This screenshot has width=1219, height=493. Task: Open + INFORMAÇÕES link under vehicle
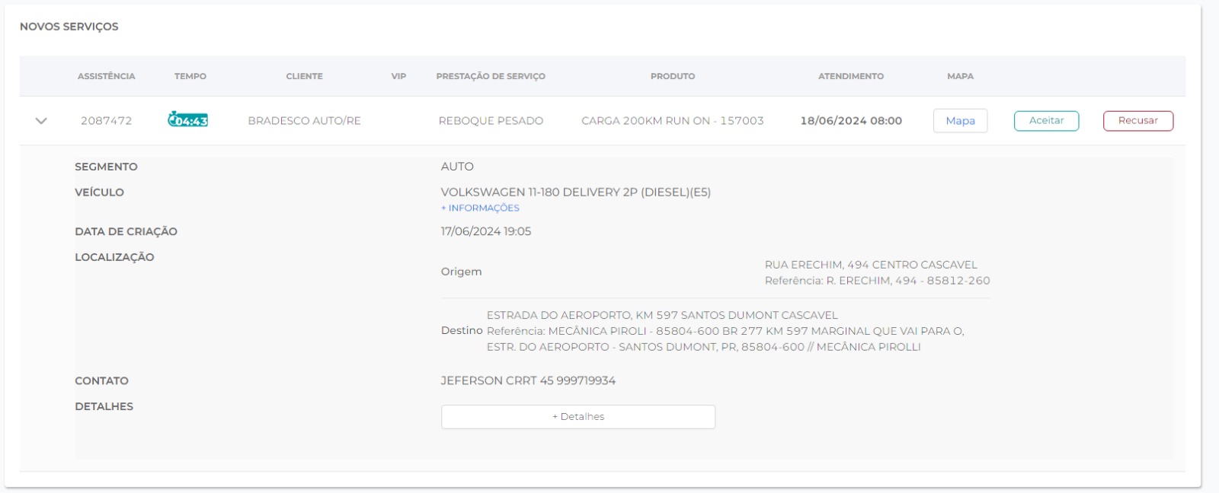[x=480, y=208]
